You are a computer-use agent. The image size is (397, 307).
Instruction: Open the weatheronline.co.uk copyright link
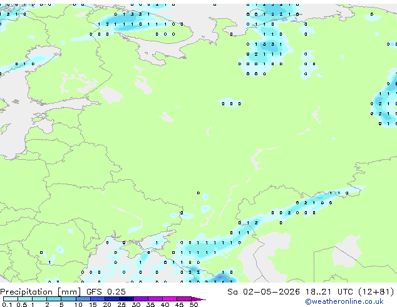click(344, 301)
